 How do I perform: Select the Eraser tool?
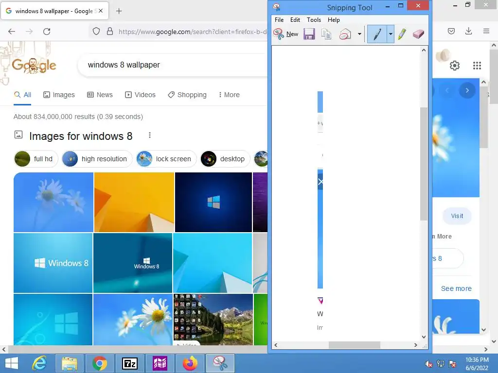[x=418, y=34]
